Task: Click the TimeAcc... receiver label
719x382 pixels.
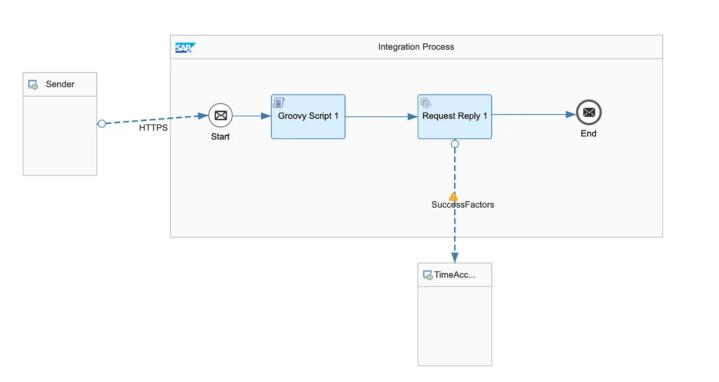Action: (x=455, y=275)
